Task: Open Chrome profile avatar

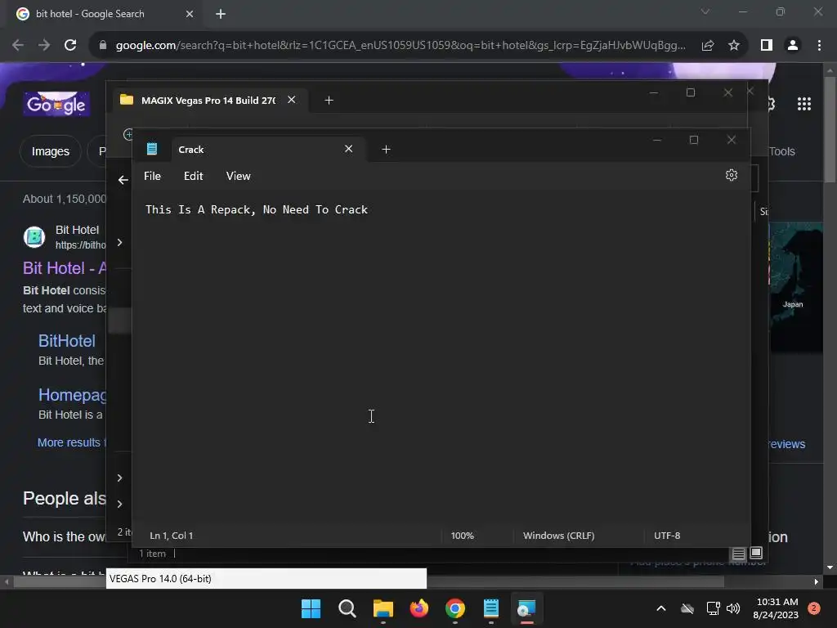Action: click(793, 46)
